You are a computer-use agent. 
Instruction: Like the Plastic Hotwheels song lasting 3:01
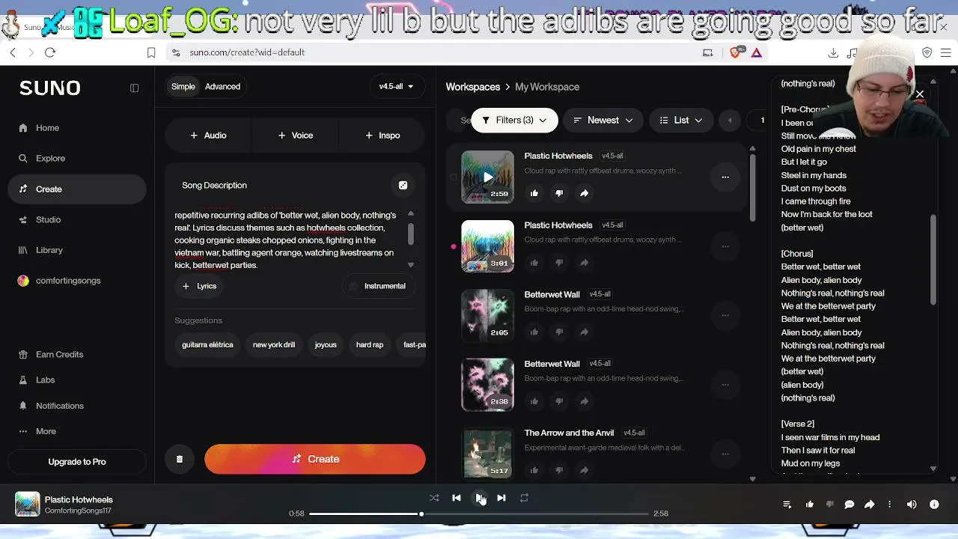pos(534,263)
